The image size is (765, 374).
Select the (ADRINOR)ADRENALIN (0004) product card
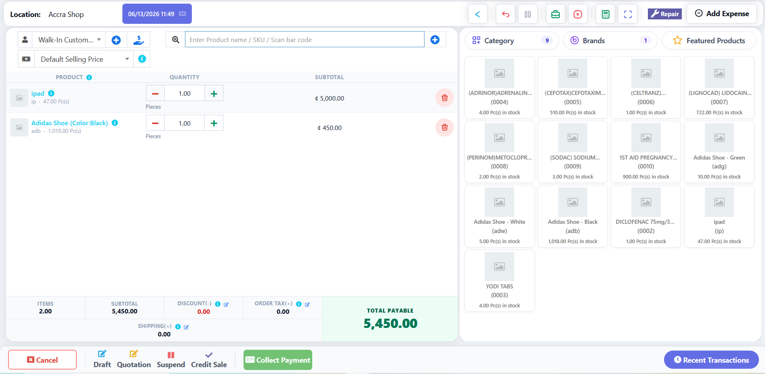click(x=500, y=87)
